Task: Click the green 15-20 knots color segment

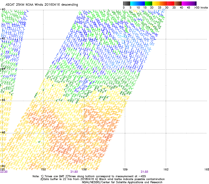Action: 149,3
